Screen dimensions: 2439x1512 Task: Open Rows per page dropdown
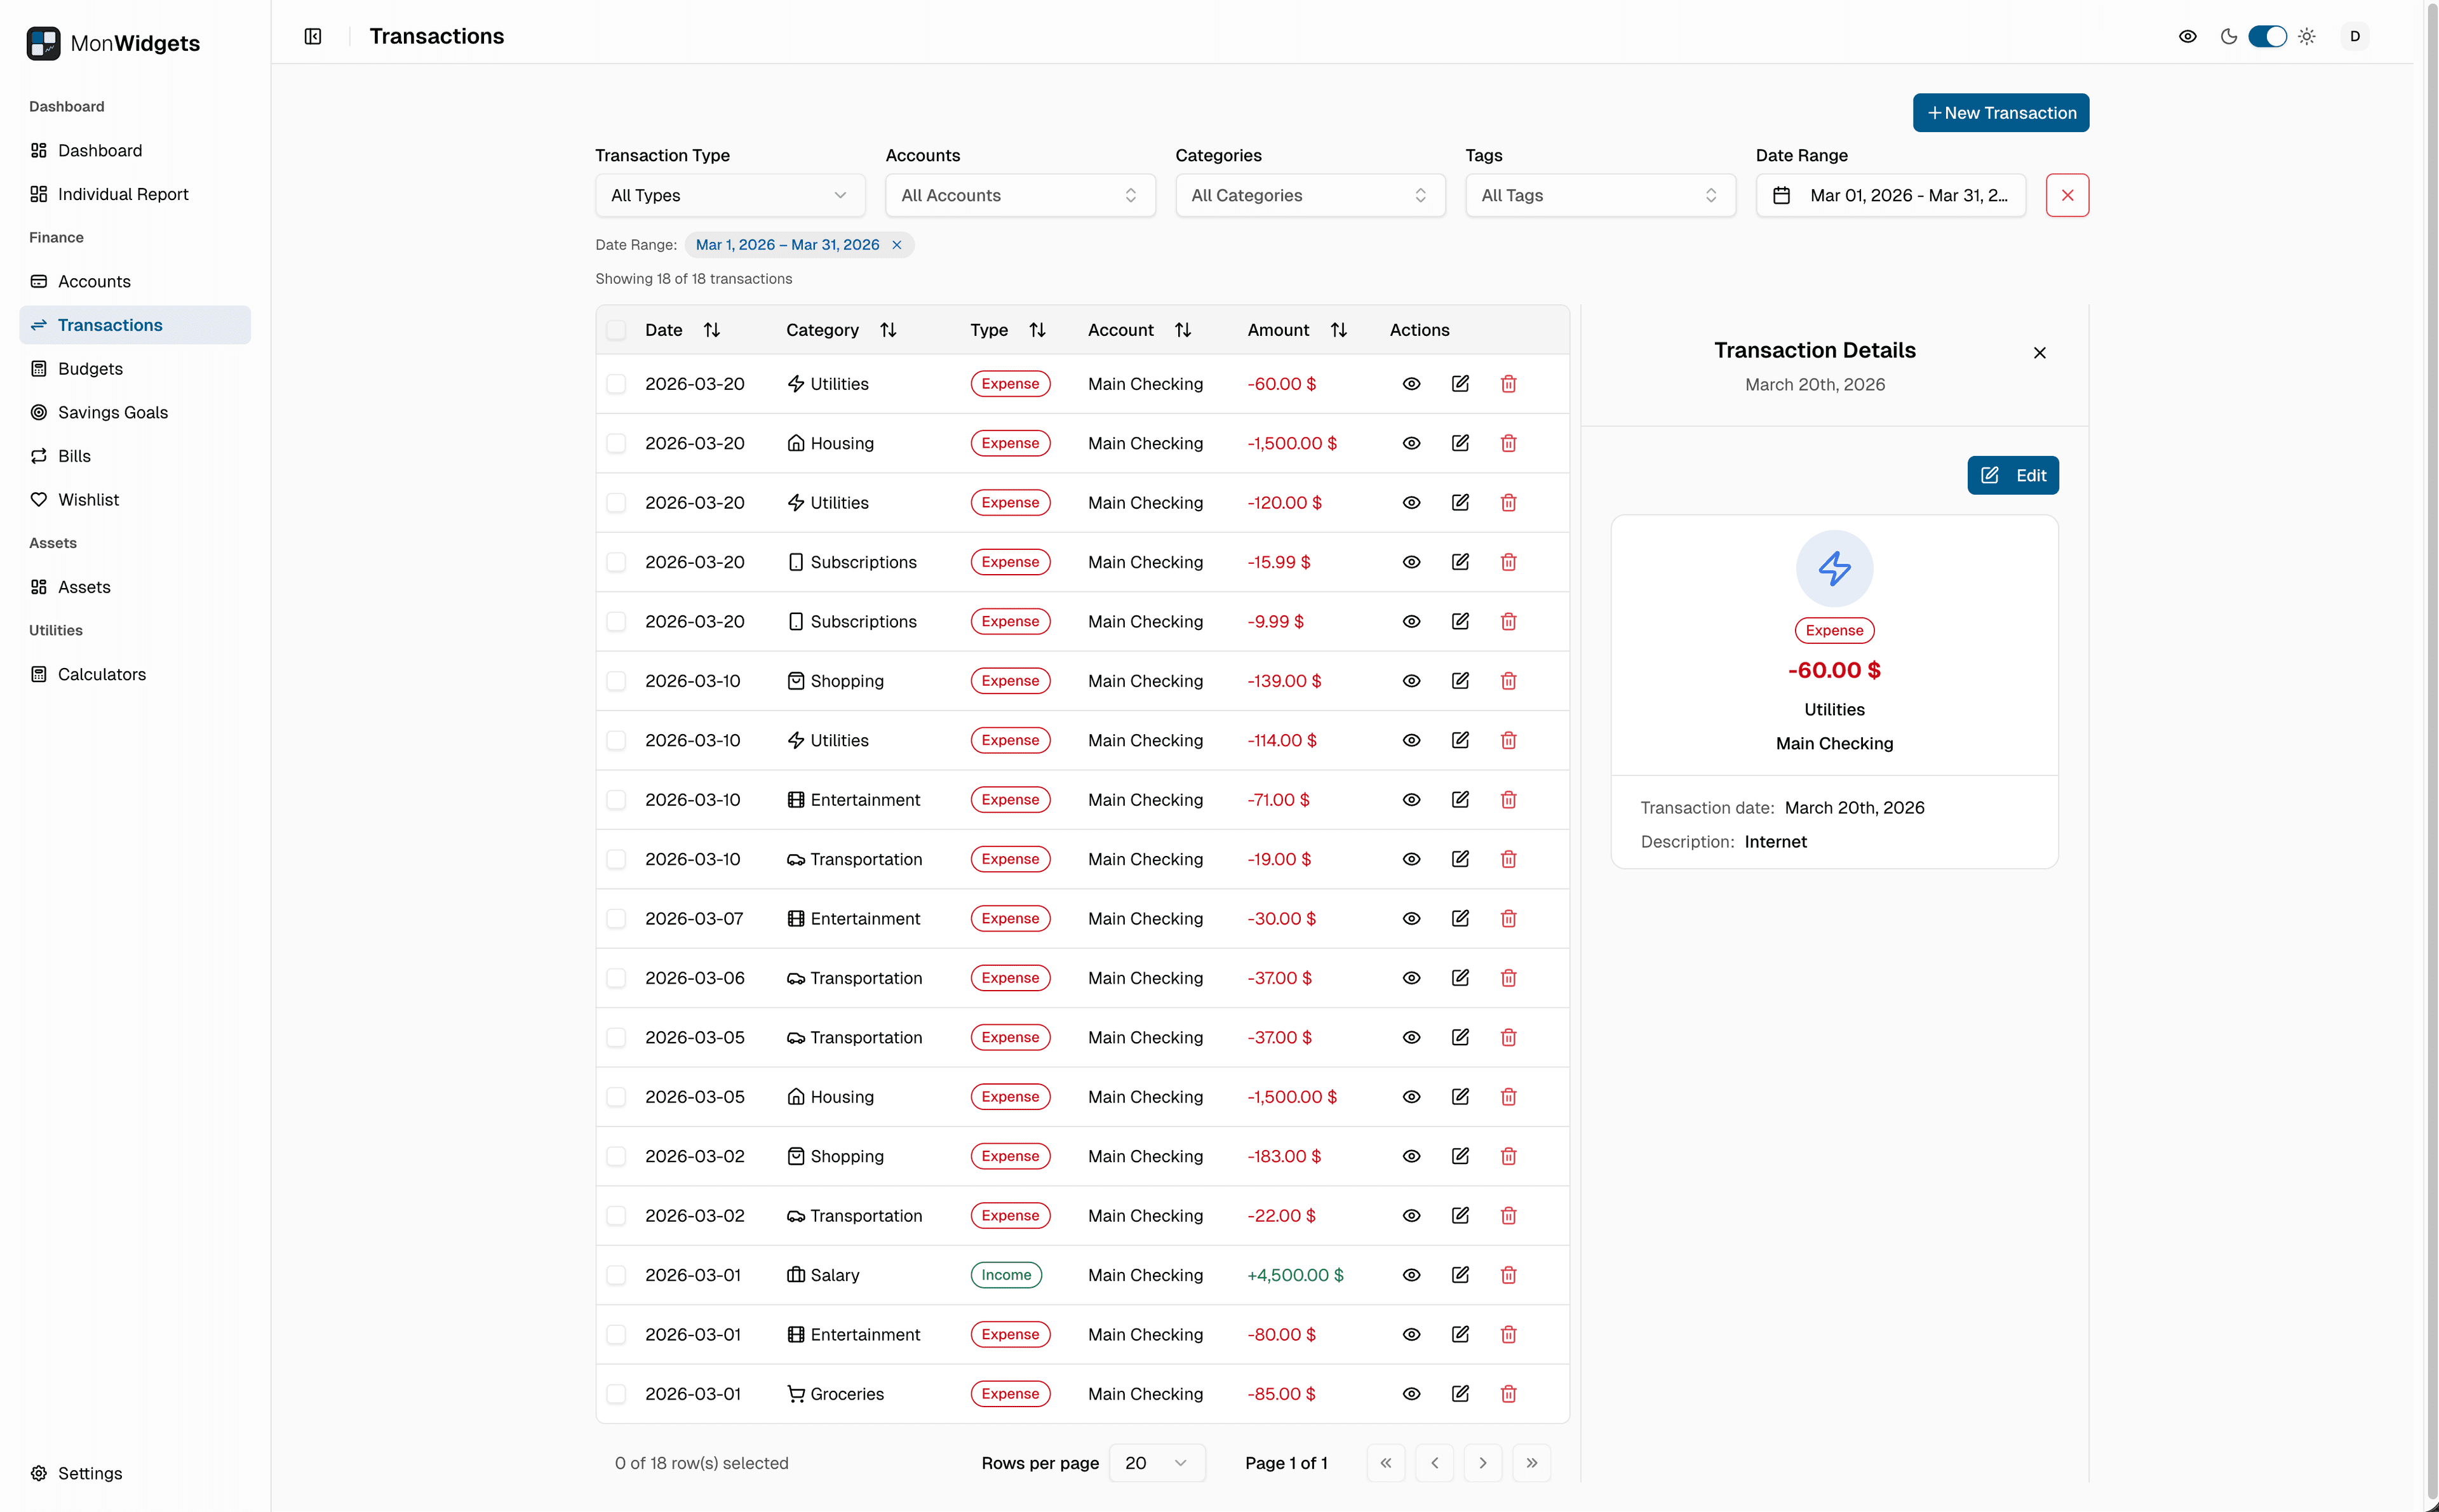(x=1156, y=1463)
